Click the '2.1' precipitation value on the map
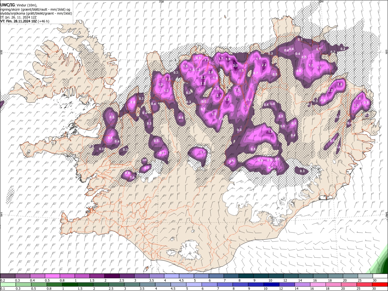 [219, 95]
